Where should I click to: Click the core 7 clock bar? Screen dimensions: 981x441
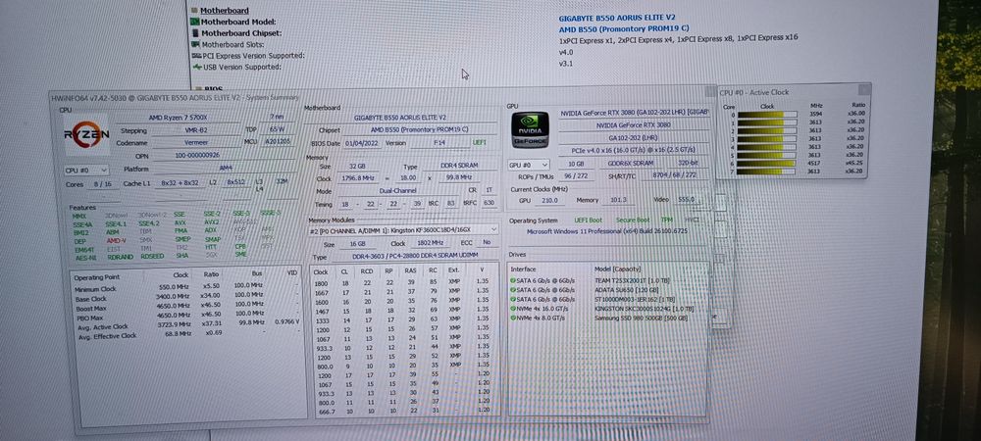pyautogui.click(x=766, y=171)
